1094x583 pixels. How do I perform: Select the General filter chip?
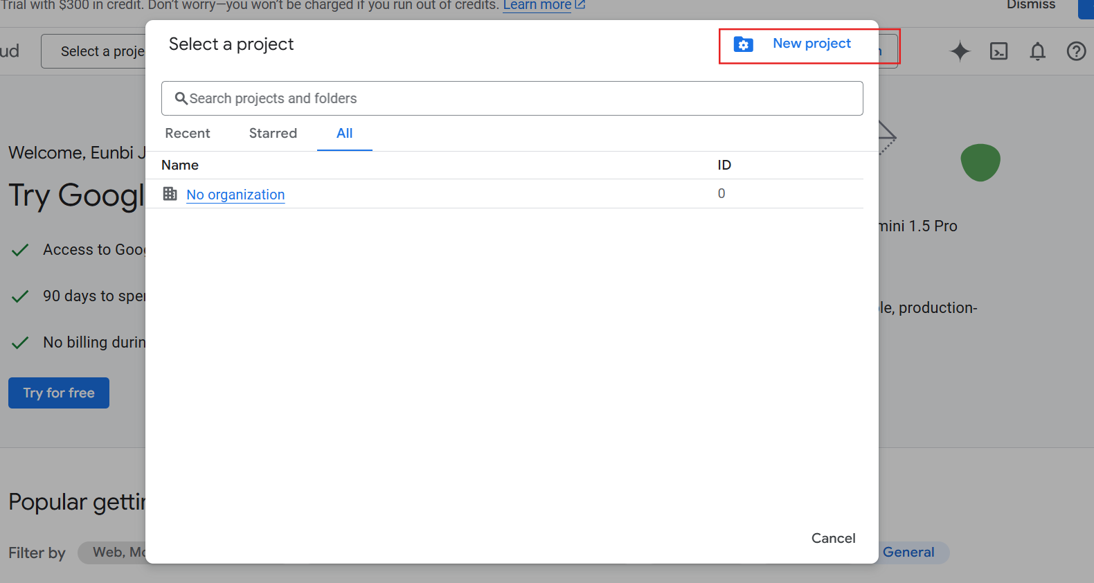908,552
